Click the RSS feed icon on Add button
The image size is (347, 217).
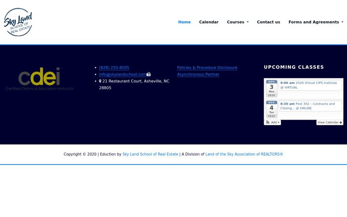pyautogui.click(x=268, y=122)
